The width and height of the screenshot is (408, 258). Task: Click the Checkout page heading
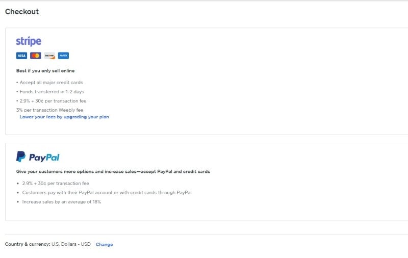(x=22, y=12)
